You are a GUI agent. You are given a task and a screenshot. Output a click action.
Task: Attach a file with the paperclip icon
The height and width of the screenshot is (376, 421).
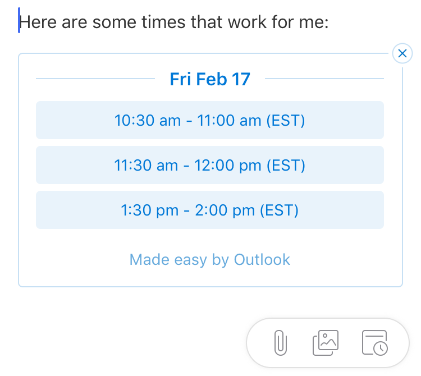pos(281,343)
